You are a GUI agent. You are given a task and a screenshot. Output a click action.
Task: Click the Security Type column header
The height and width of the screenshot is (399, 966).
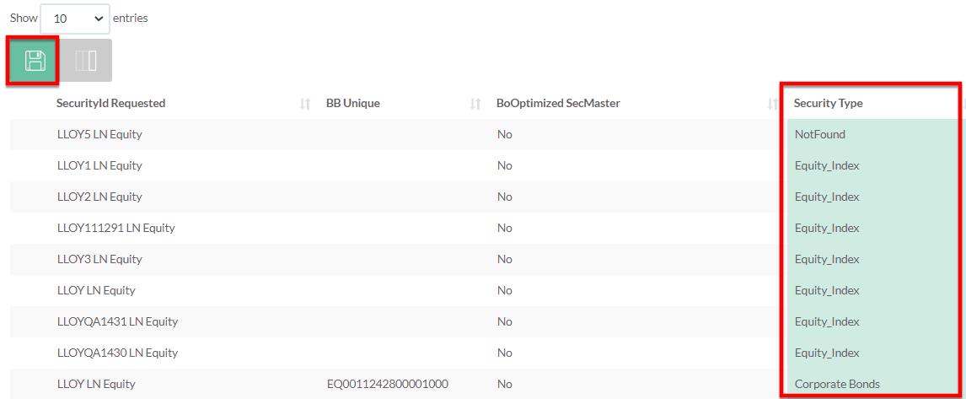[x=828, y=103]
